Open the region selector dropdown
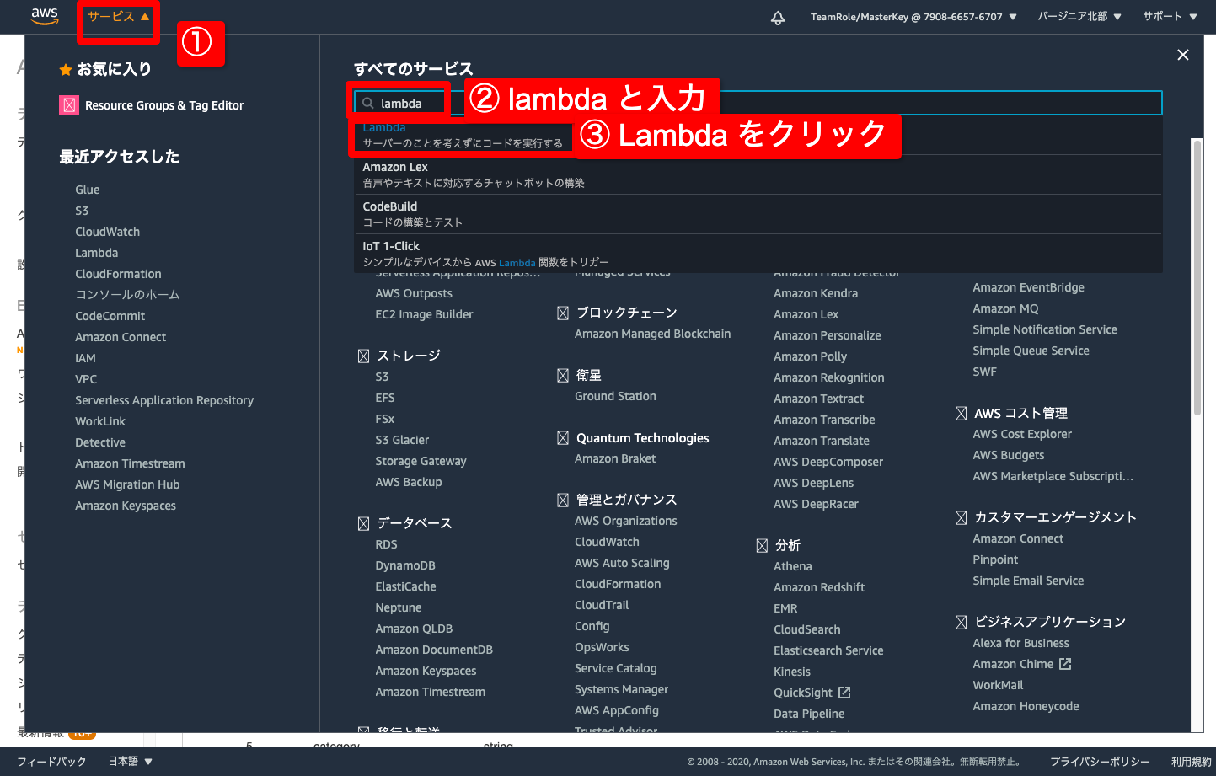Image resolution: width=1216 pixels, height=776 pixels. tap(1079, 17)
